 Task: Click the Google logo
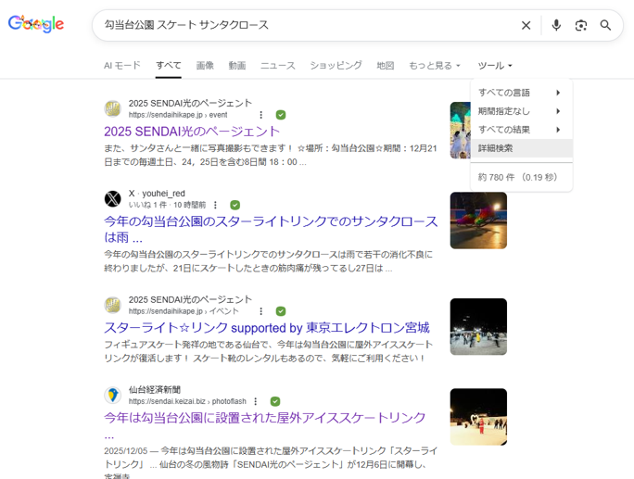click(36, 24)
